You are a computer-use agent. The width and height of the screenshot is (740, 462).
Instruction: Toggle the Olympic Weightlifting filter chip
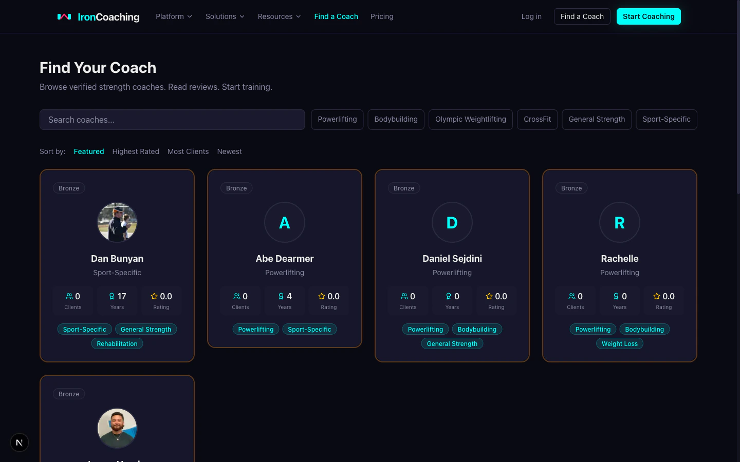coord(470,119)
